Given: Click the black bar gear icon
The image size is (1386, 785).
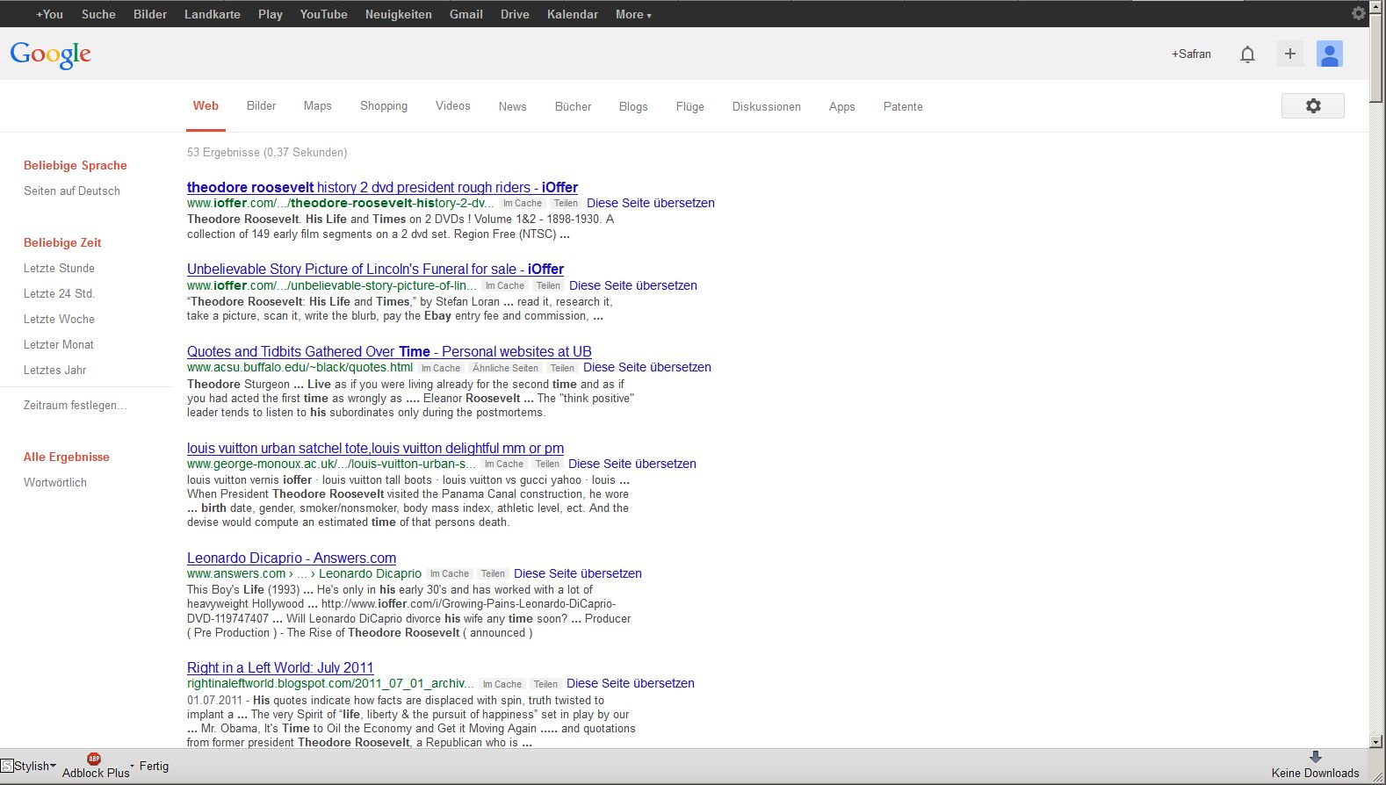Looking at the screenshot, I should pyautogui.click(x=1358, y=13).
